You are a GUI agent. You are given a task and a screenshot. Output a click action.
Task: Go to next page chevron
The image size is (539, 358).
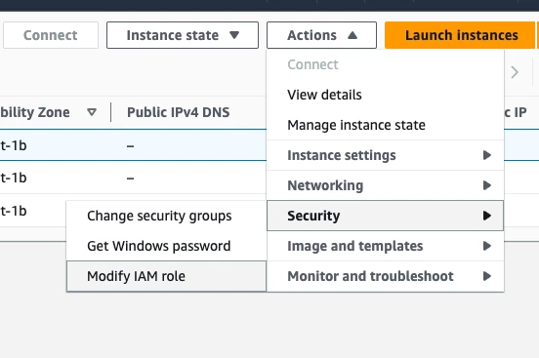[515, 72]
